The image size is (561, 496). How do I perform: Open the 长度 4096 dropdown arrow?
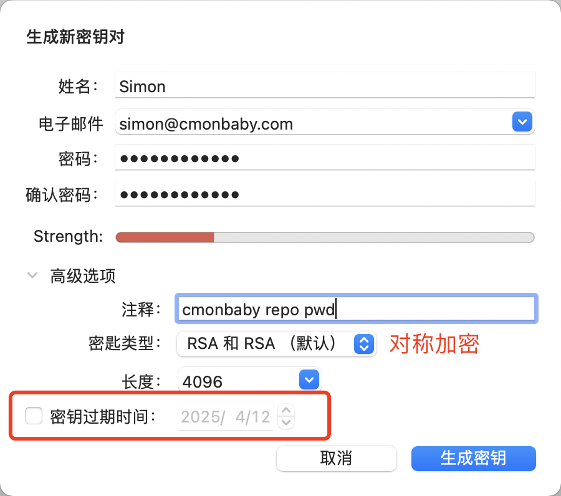[x=309, y=379]
